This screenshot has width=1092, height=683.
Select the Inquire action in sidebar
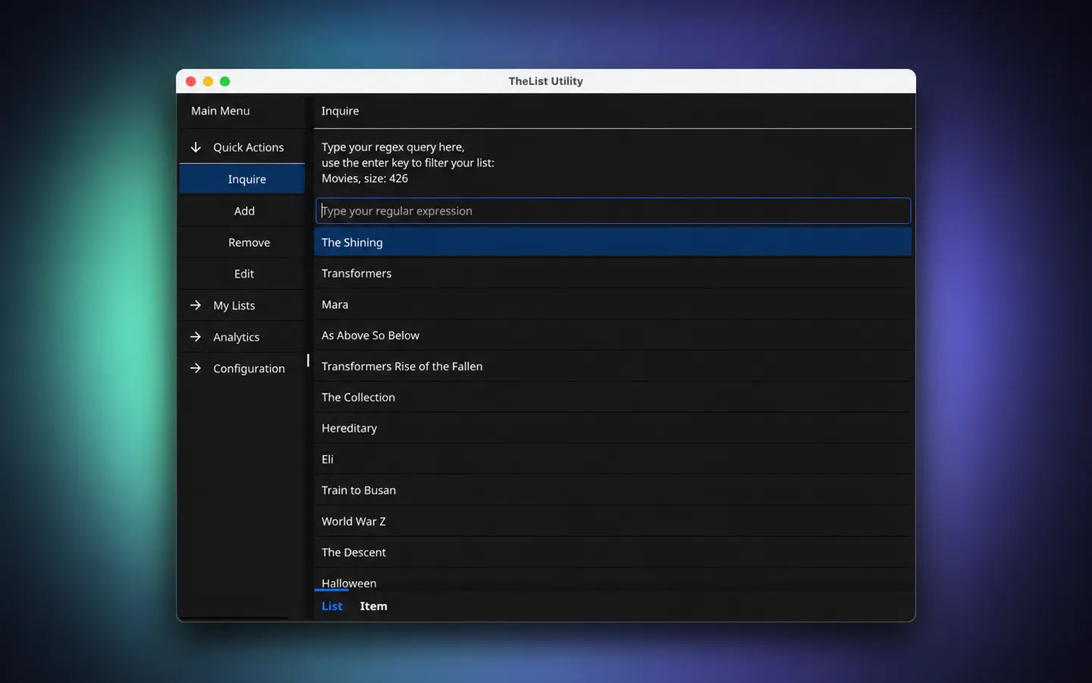tap(242, 179)
